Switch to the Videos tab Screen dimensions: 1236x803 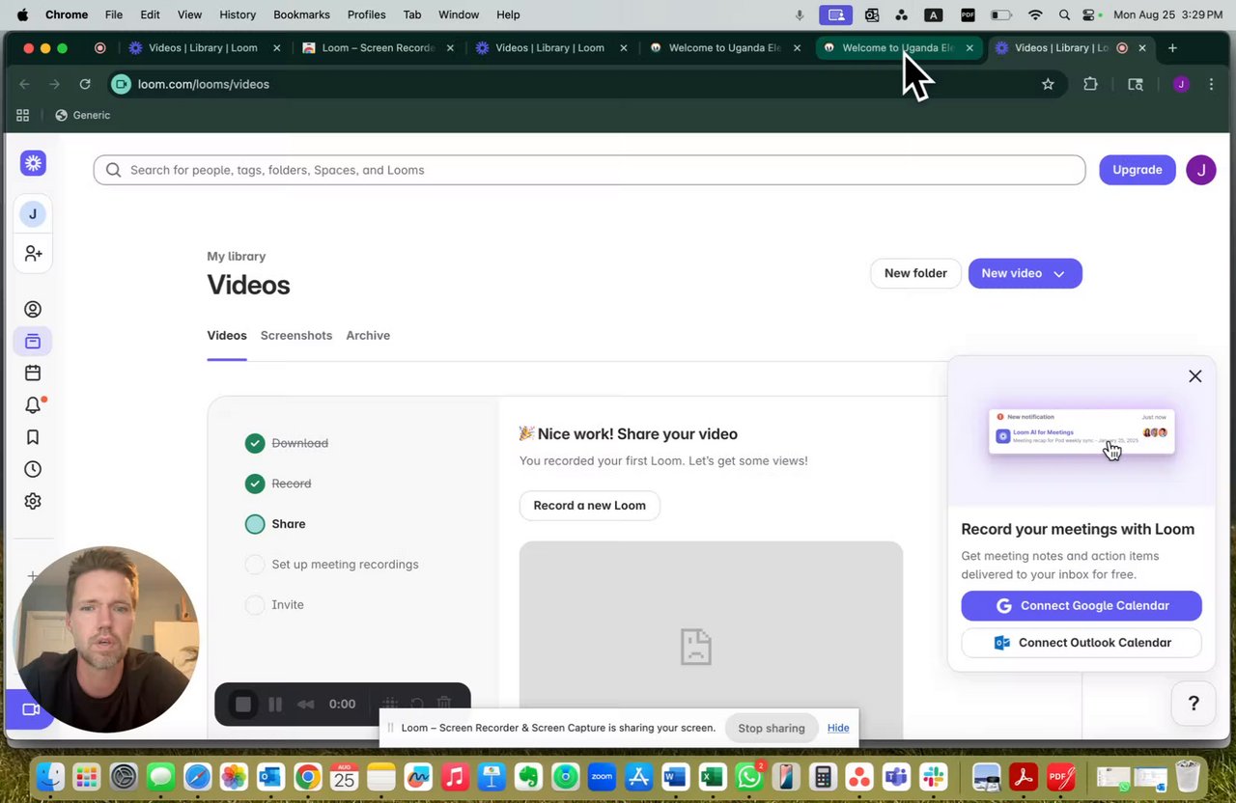point(227,335)
